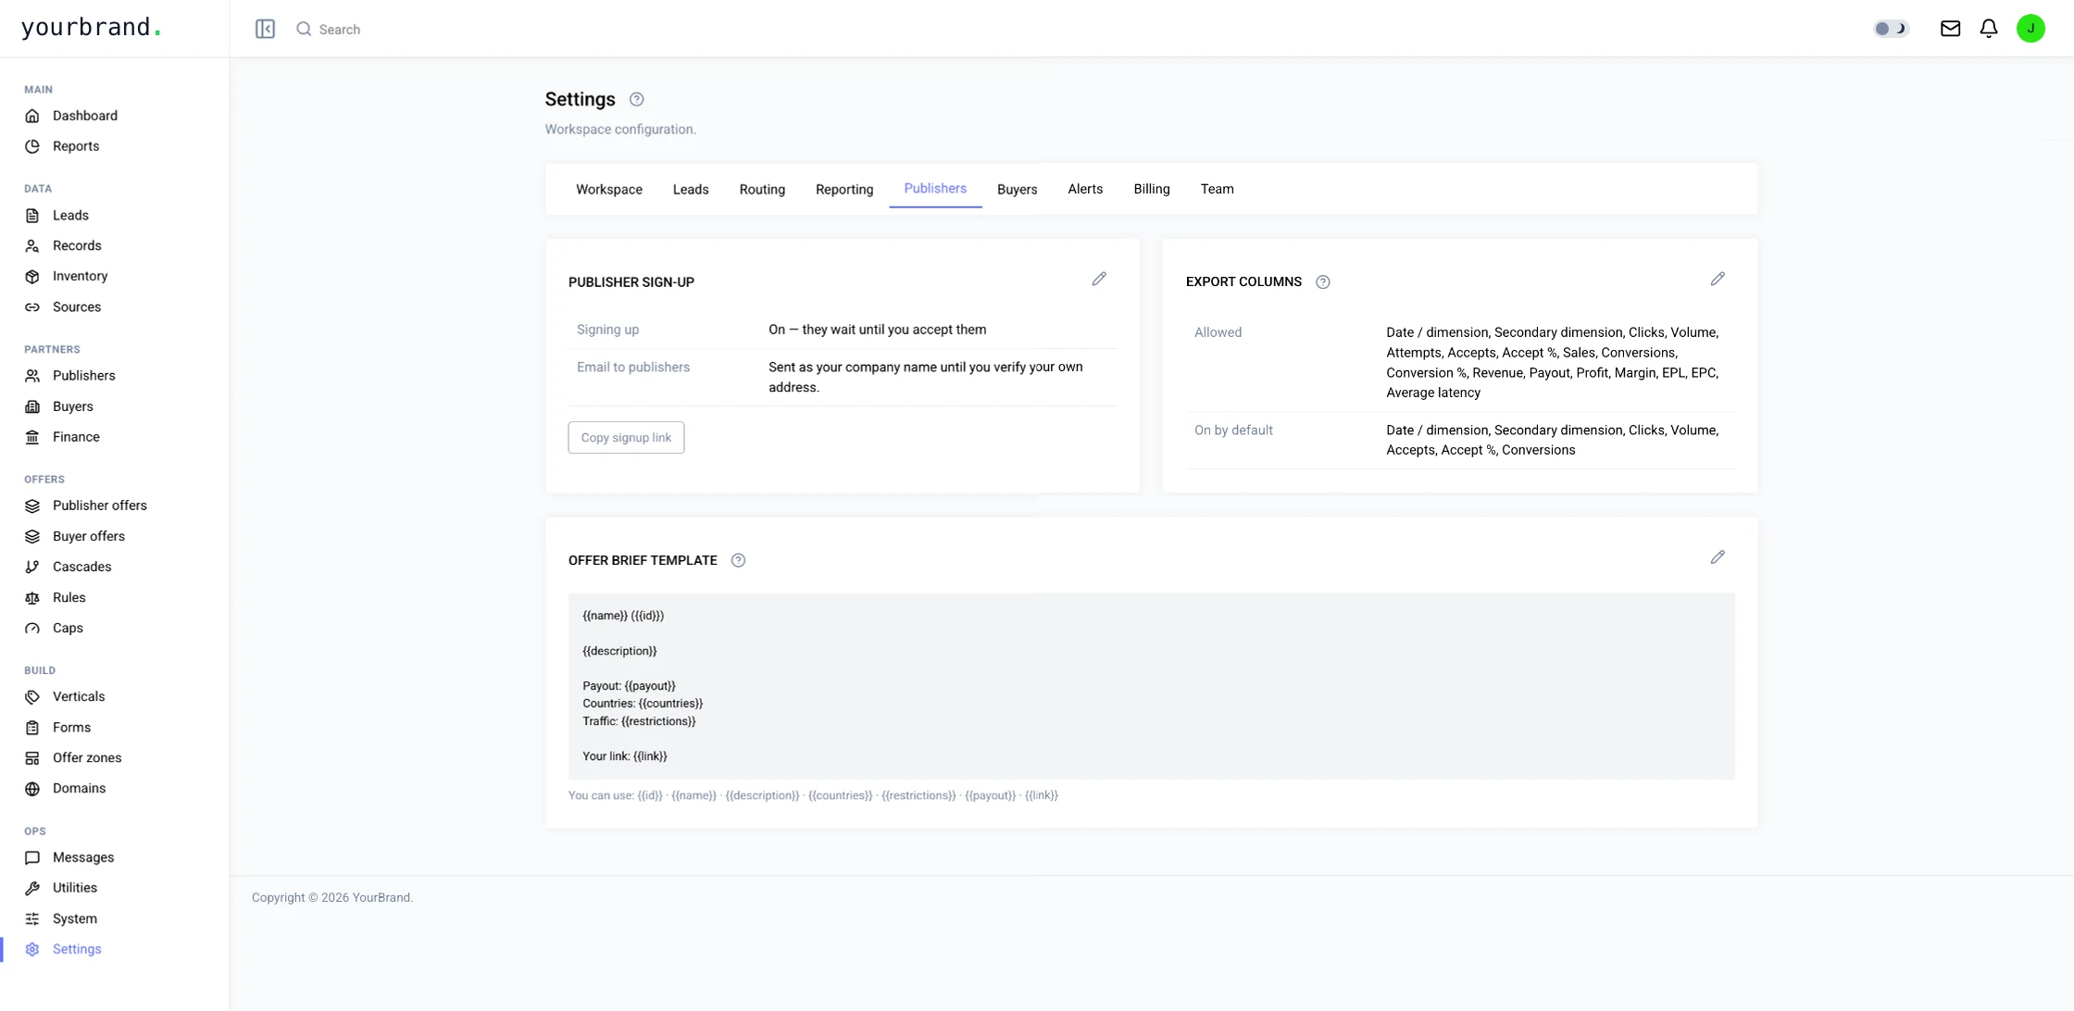Screen dimensions: 2074x1011
Task: Edit Offer Brief Template pencil icon
Action: tap(1718, 557)
